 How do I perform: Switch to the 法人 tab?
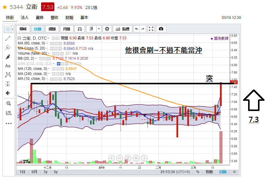(25, 18)
